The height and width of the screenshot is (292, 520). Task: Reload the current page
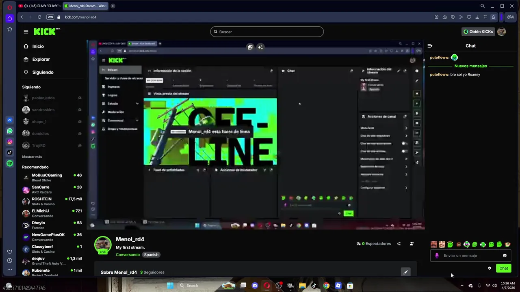(39, 17)
